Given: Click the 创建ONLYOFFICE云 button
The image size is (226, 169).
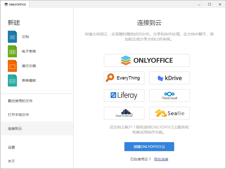Looking at the screenshot, I should [x=149, y=147].
